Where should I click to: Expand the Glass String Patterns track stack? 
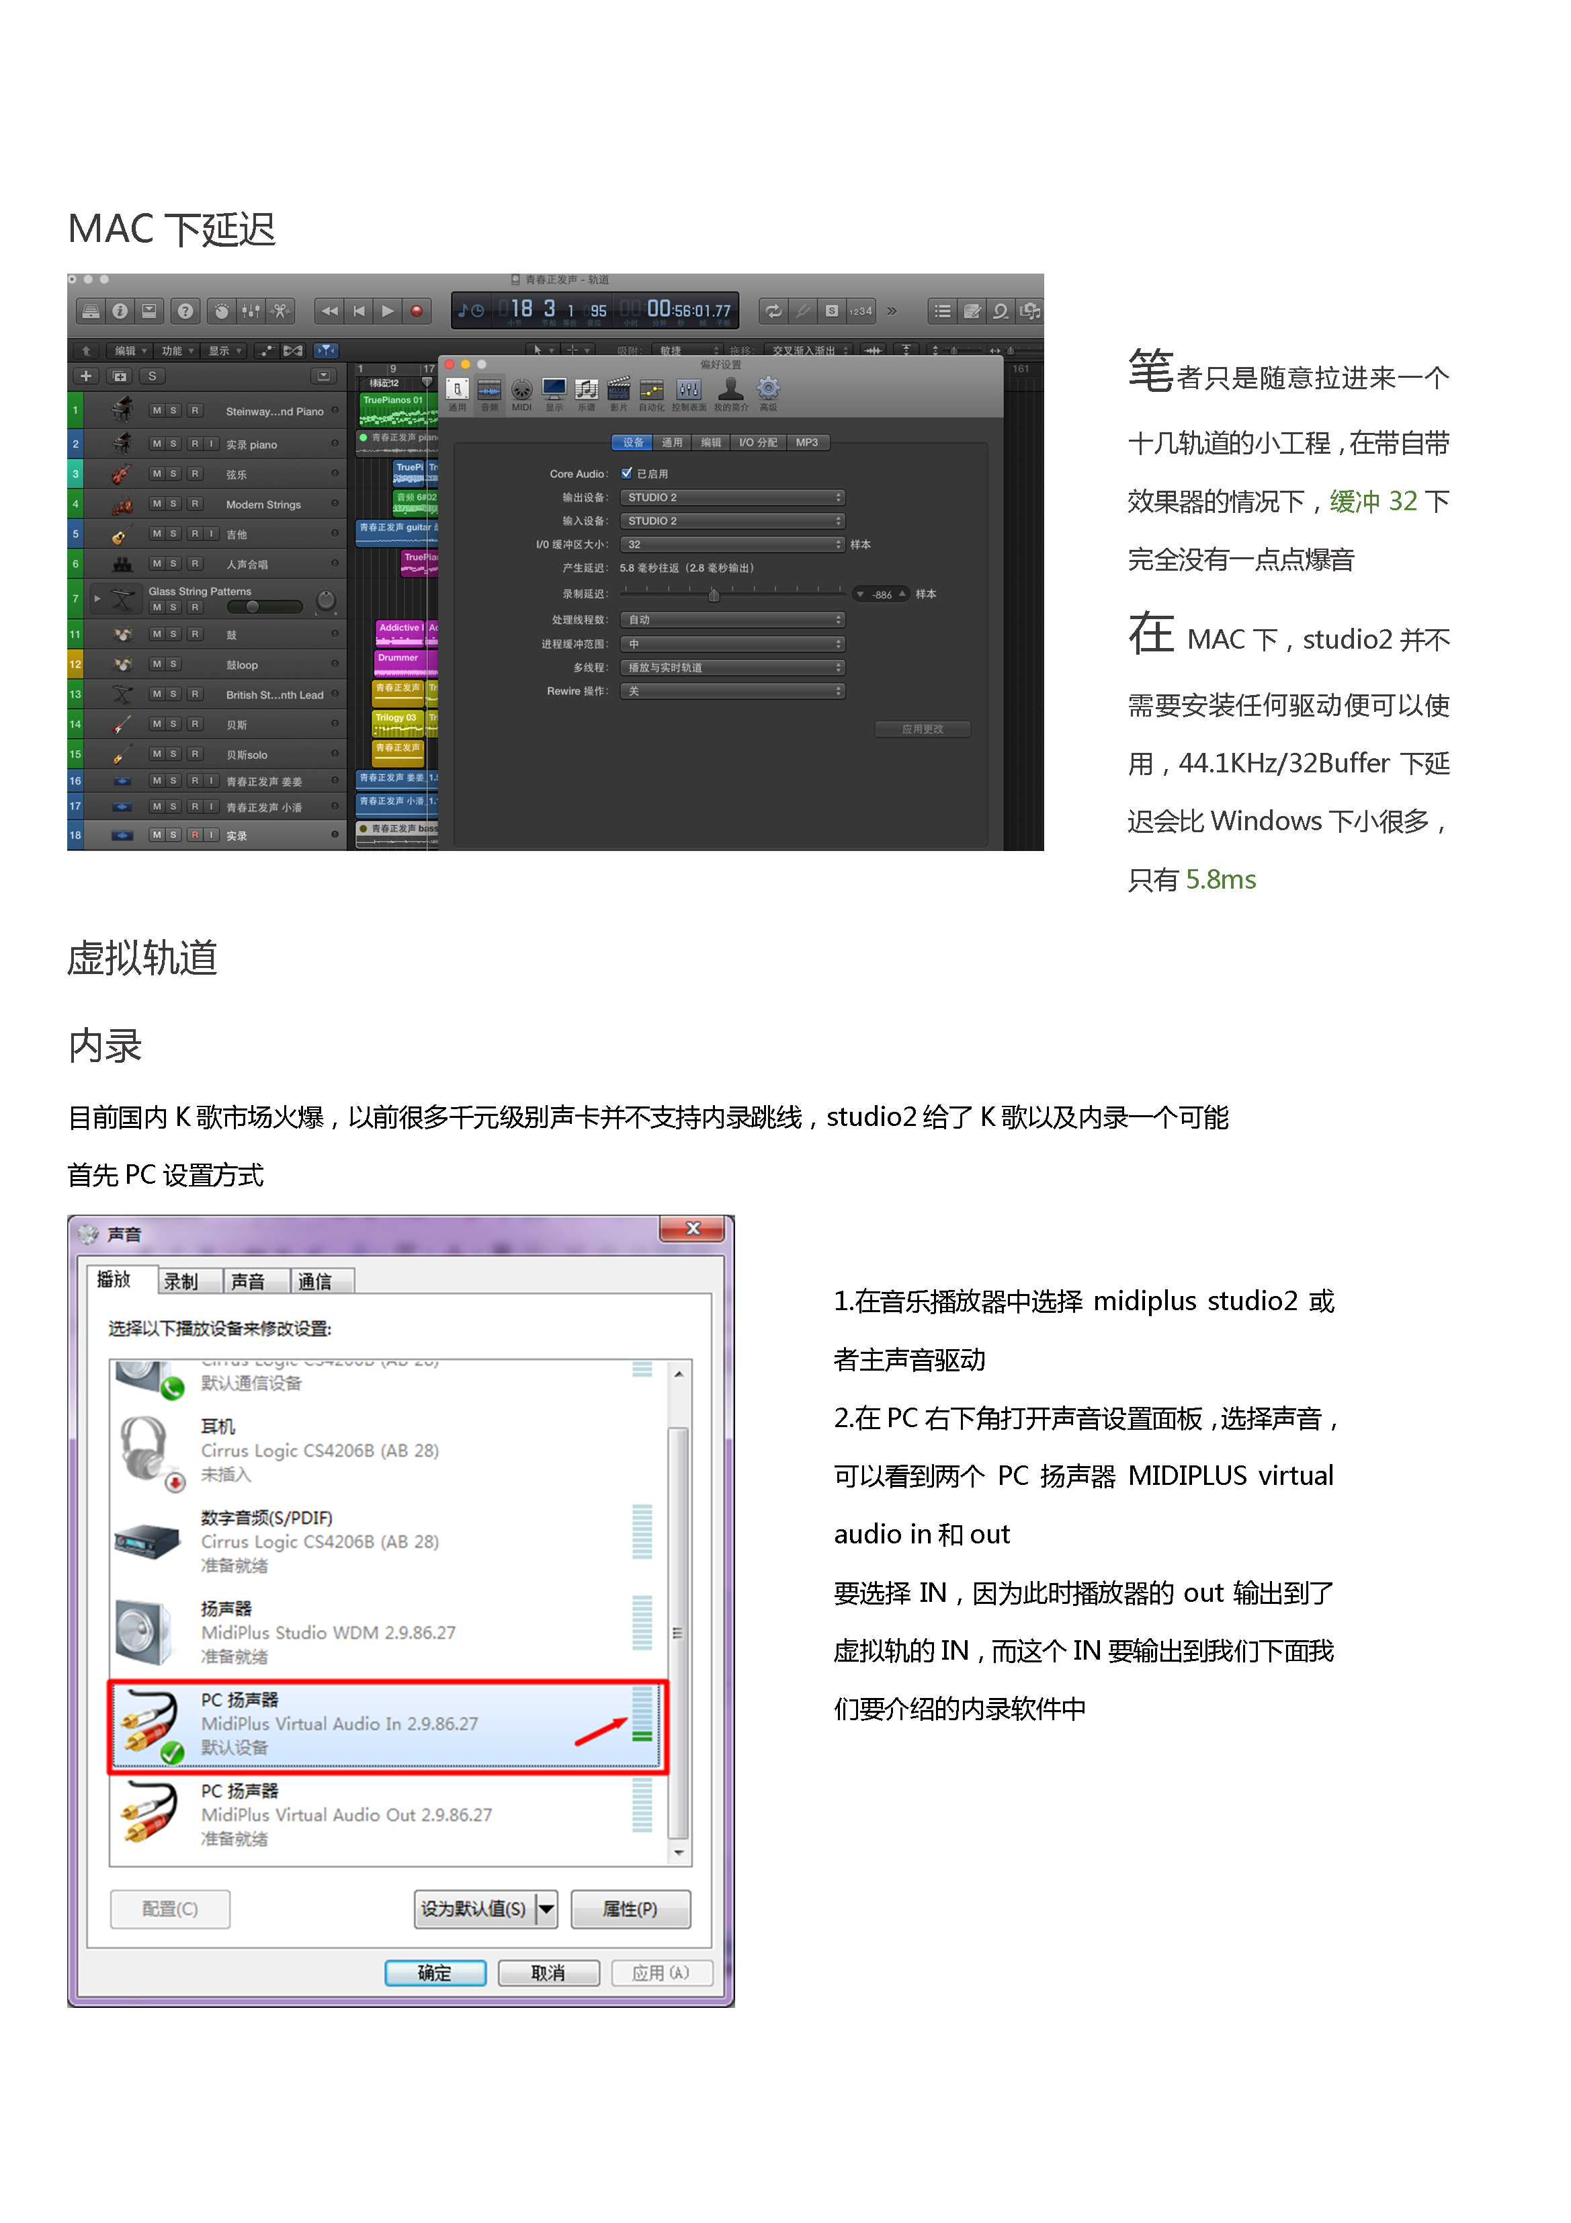pyautogui.click(x=97, y=600)
